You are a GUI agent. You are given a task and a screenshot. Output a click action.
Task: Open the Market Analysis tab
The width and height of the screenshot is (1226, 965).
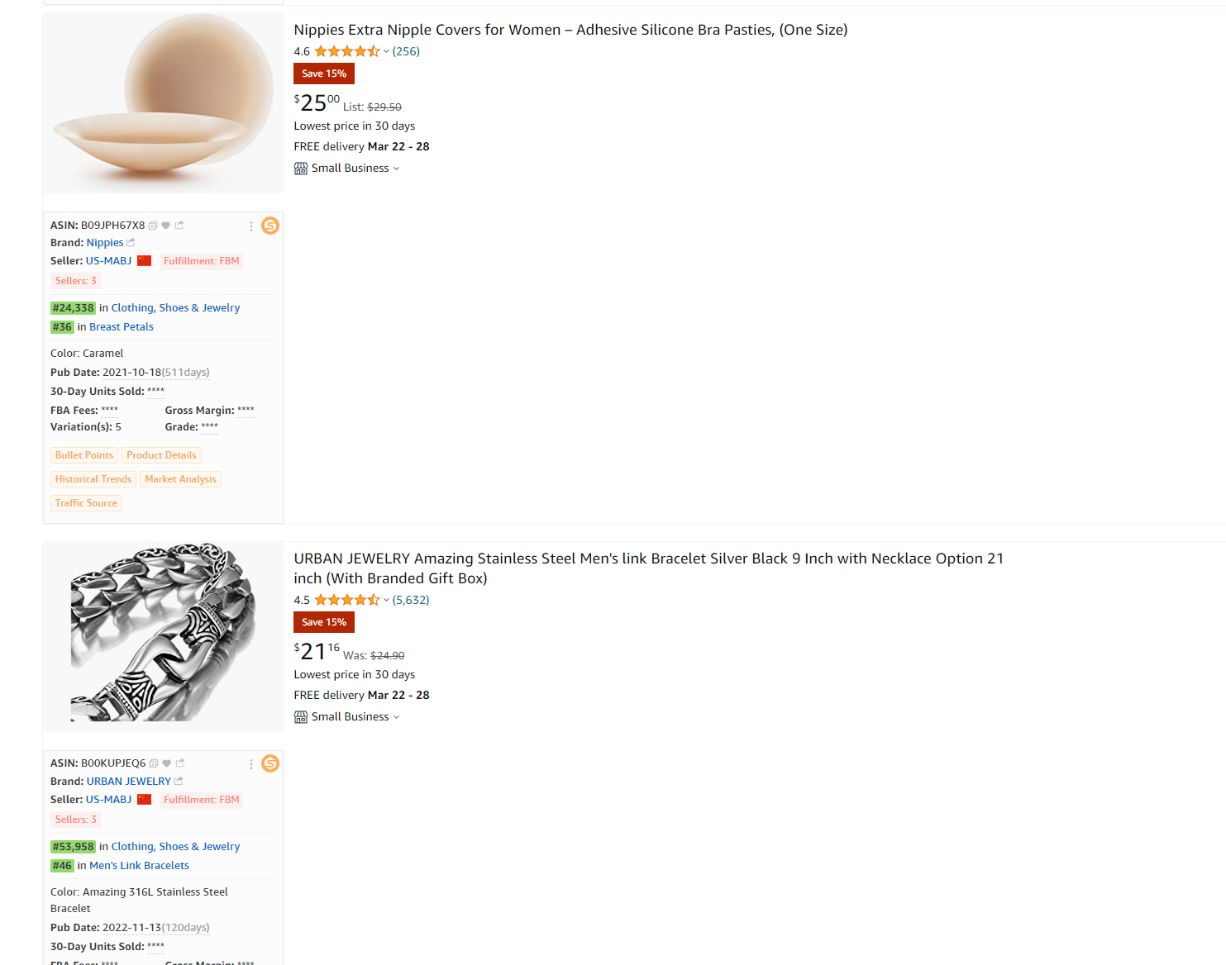[180, 479]
